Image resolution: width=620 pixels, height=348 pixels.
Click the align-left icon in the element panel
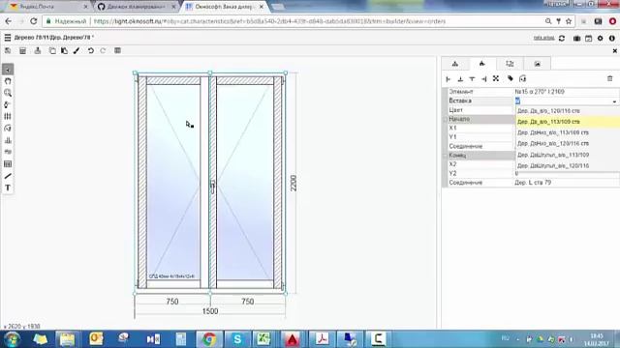(x=448, y=79)
